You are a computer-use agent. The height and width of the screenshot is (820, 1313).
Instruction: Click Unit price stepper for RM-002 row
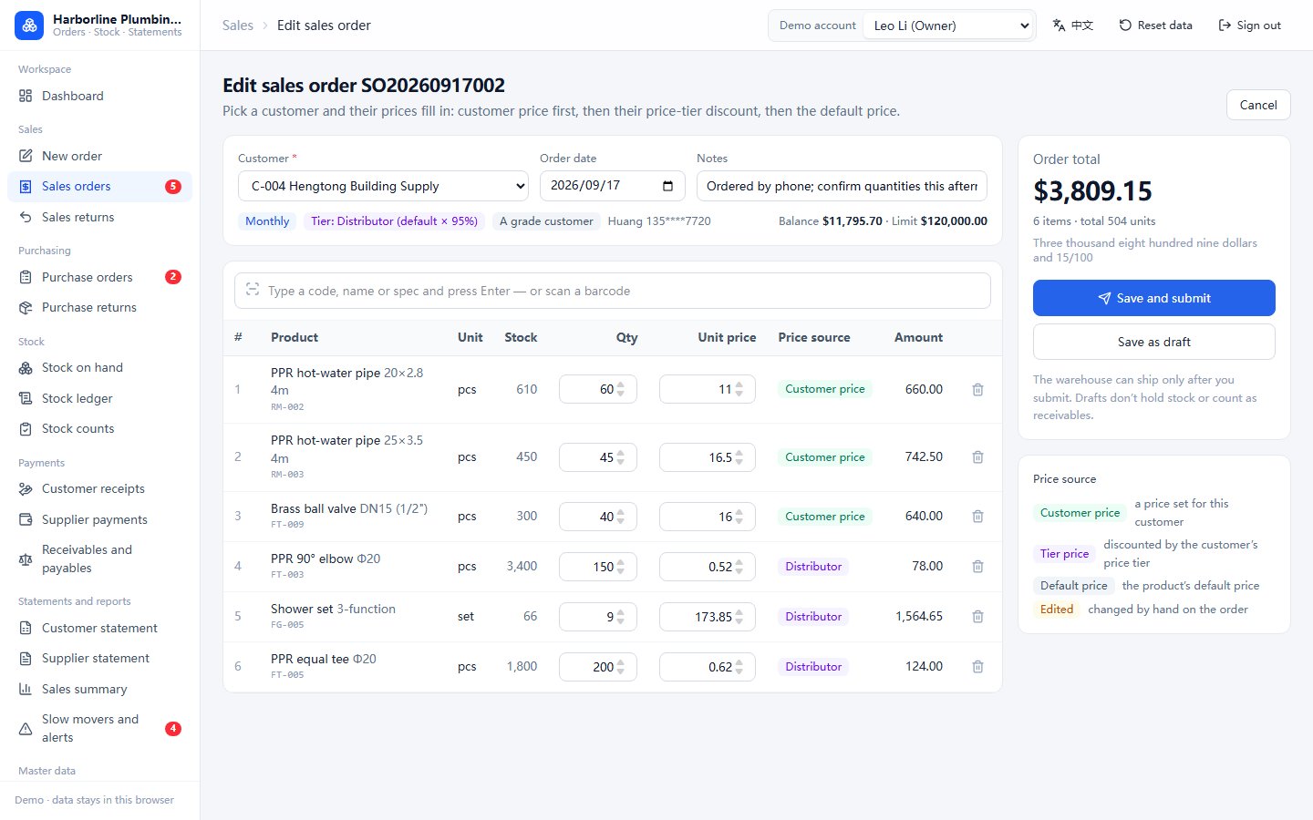739,389
